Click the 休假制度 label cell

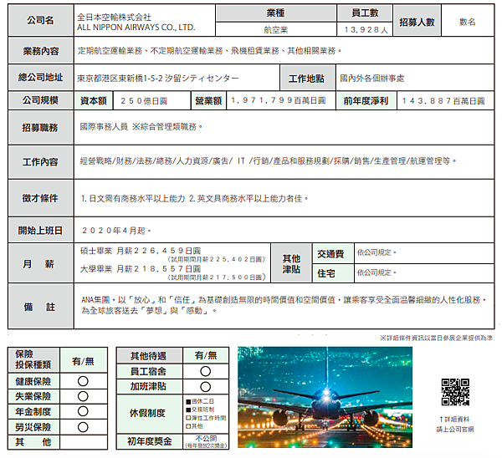(149, 414)
